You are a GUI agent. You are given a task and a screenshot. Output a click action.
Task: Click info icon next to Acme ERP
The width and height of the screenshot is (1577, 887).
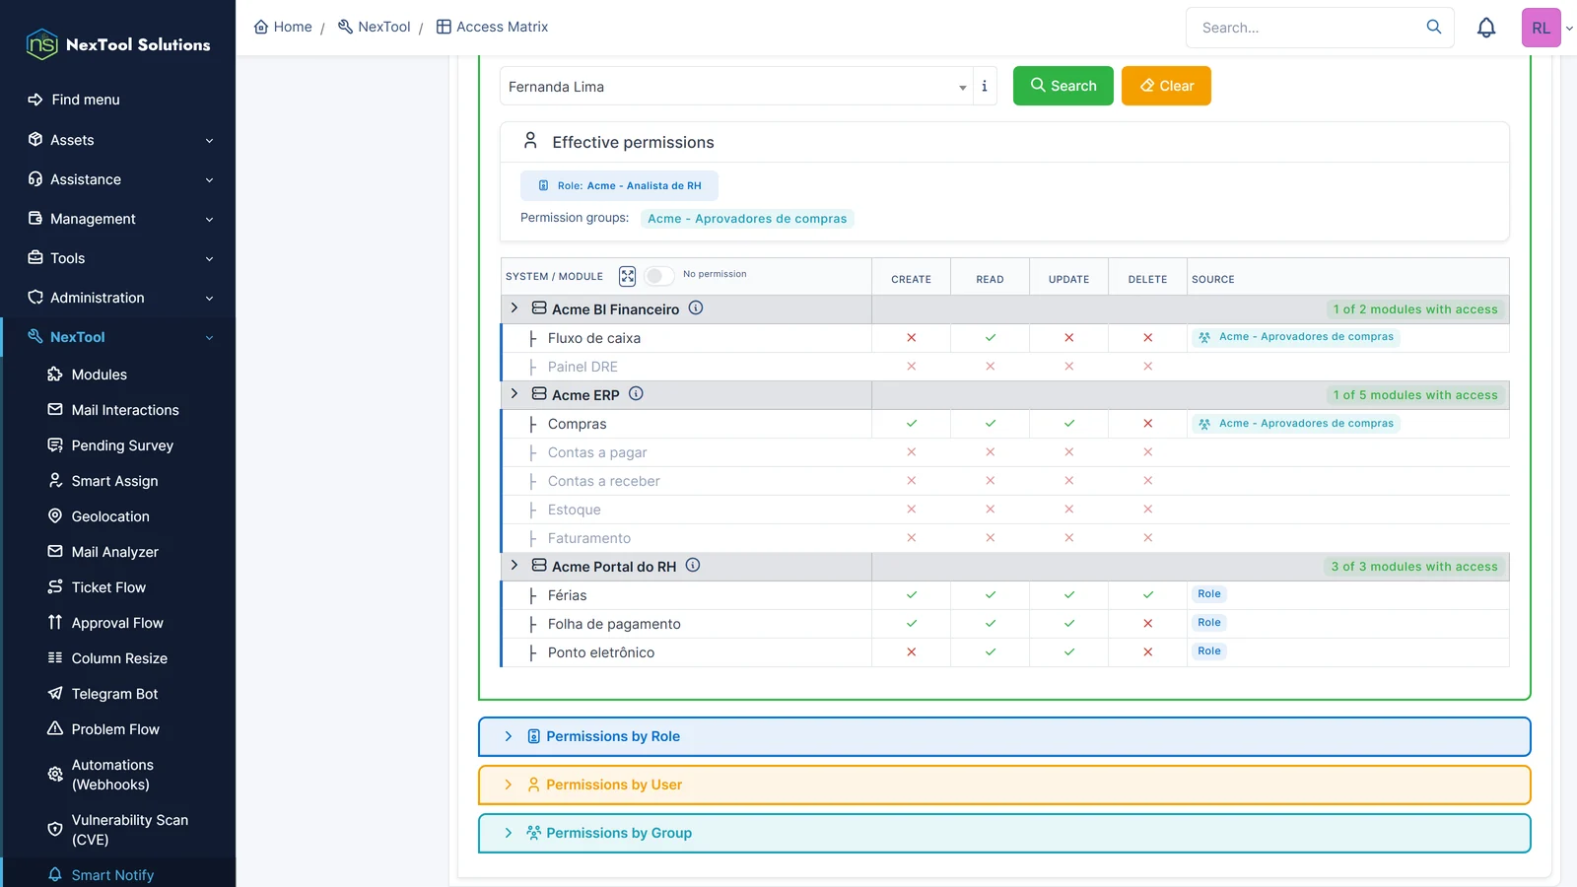click(636, 393)
